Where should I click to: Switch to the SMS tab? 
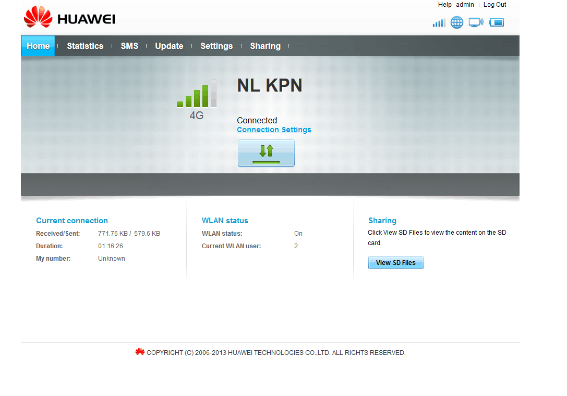point(129,46)
